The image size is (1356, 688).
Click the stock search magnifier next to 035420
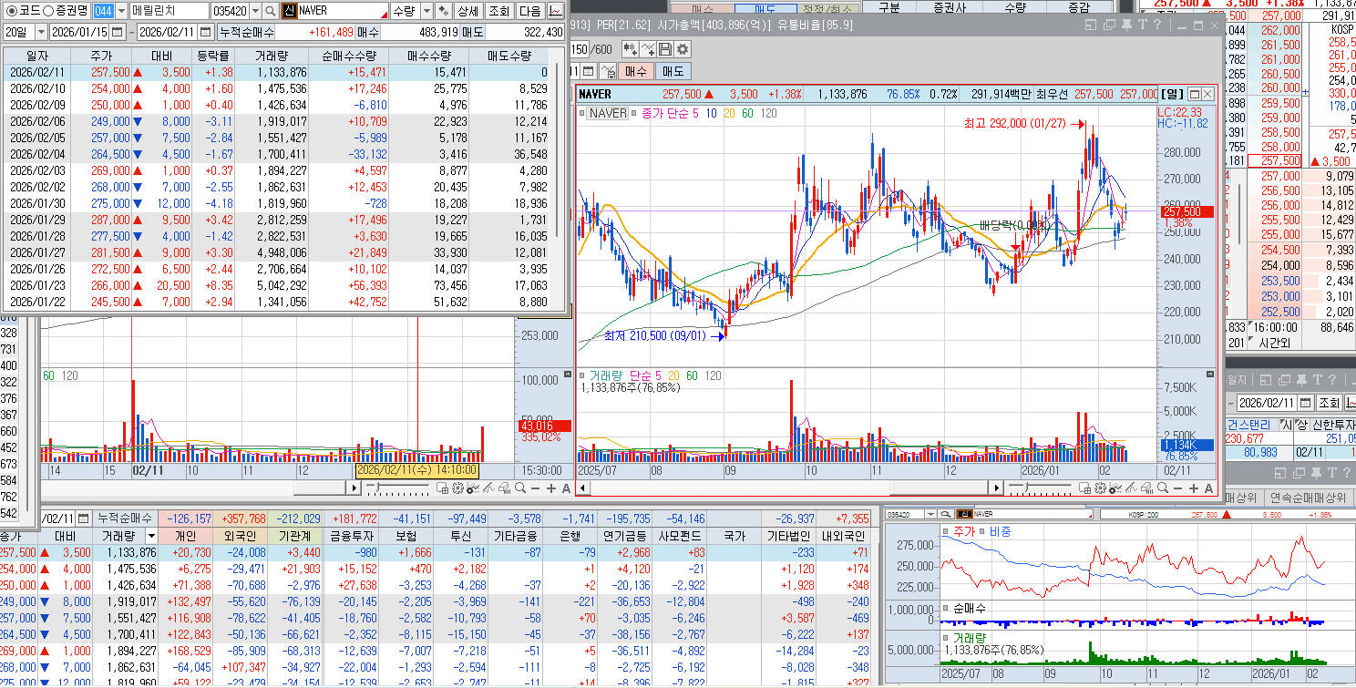click(271, 11)
